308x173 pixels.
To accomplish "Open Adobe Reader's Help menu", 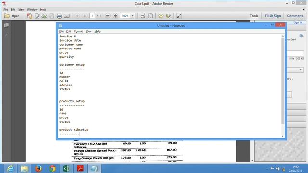I will click(43, 10).
